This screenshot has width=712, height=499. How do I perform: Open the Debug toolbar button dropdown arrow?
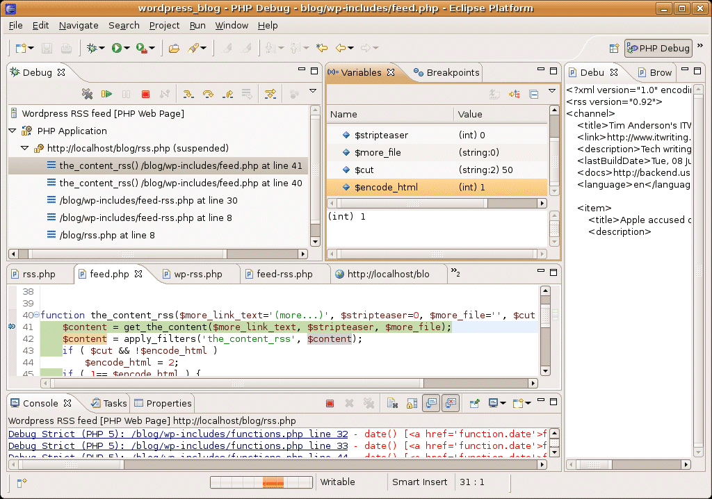click(102, 48)
